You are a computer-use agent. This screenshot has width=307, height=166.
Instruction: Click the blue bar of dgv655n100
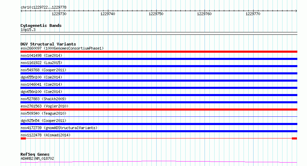pos(159,81)
